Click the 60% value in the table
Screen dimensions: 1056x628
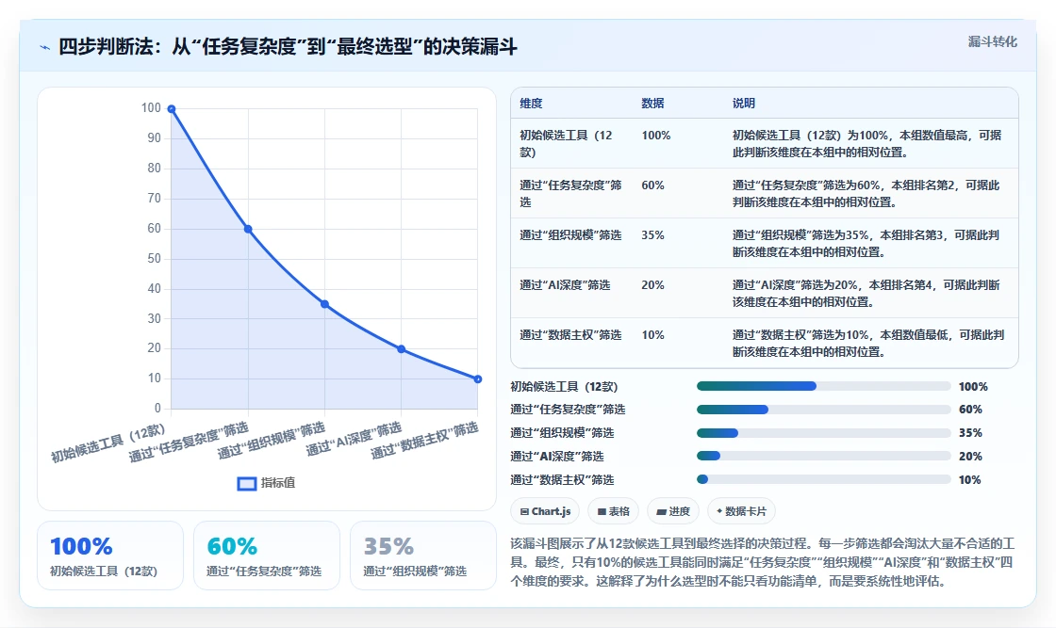coord(652,185)
